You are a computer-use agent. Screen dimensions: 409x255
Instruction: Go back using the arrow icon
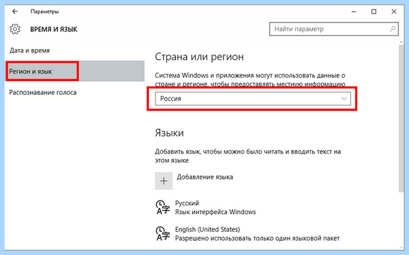coord(15,12)
